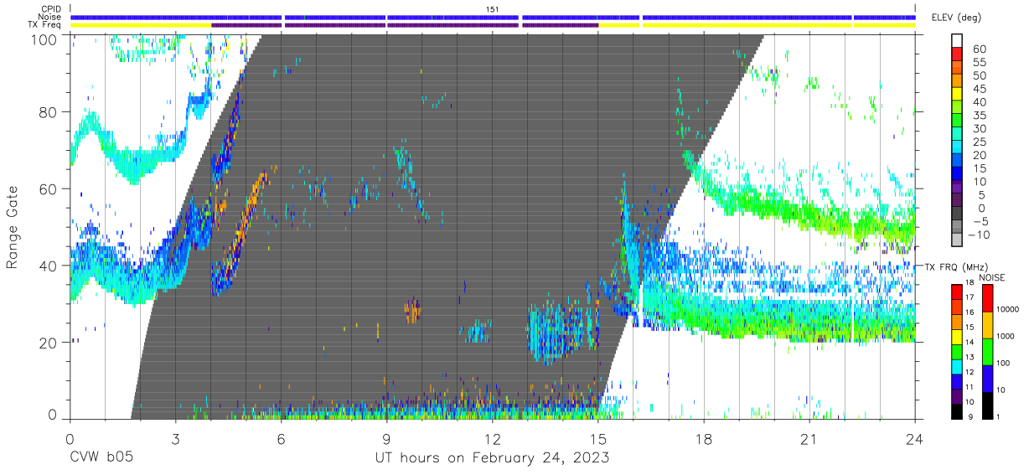Click the cyan swatch in TX FRQ bar
This screenshot has width=1029, height=475.
click(957, 365)
